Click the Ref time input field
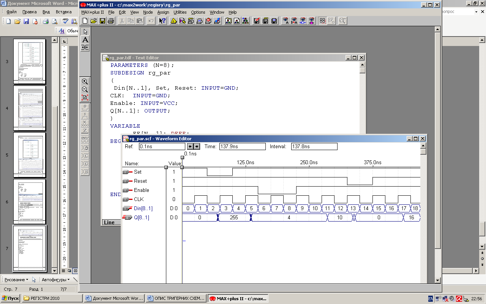The image size is (486, 304). (162, 146)
